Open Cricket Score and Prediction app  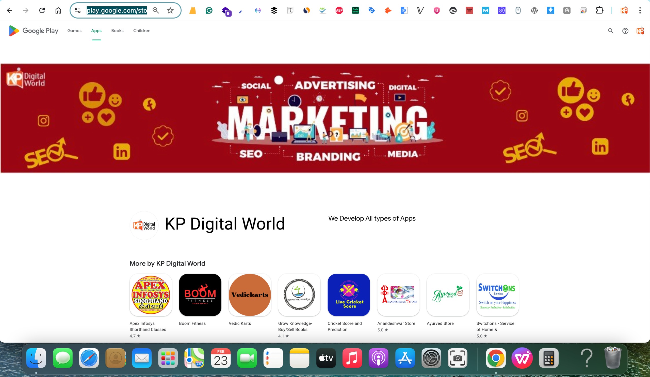349,295
